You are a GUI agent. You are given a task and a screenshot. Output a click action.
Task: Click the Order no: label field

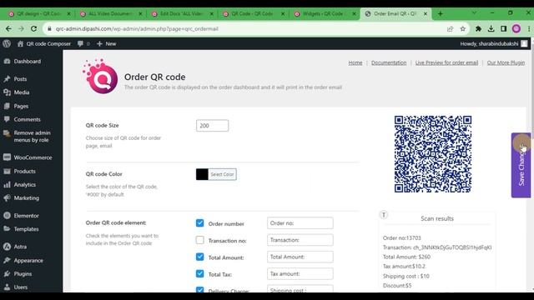pos(300,223)
